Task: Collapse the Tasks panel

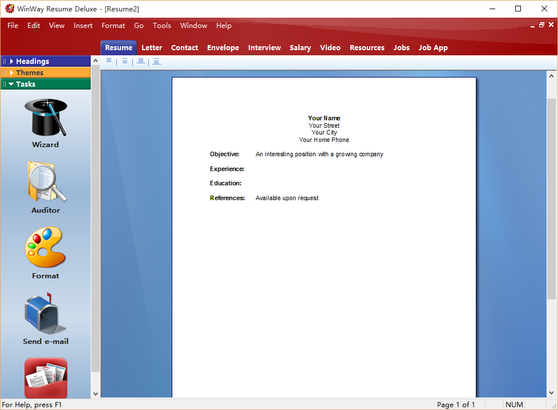Action: tap(26, 84)
